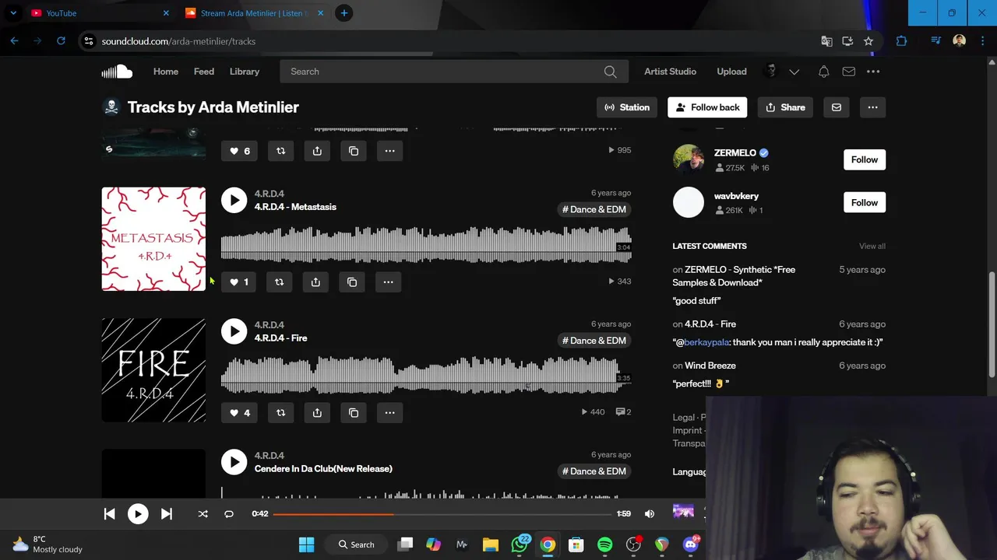Screen dimensions: 997x560
Task: Like the track with 6 likes
Action: 240,151
